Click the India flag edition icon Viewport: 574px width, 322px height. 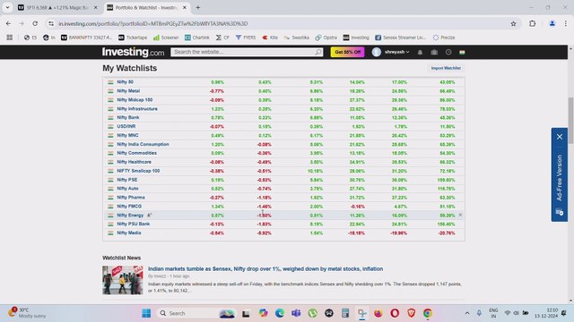point(462,52)
